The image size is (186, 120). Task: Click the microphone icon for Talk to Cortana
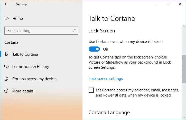tap(6, 54)
